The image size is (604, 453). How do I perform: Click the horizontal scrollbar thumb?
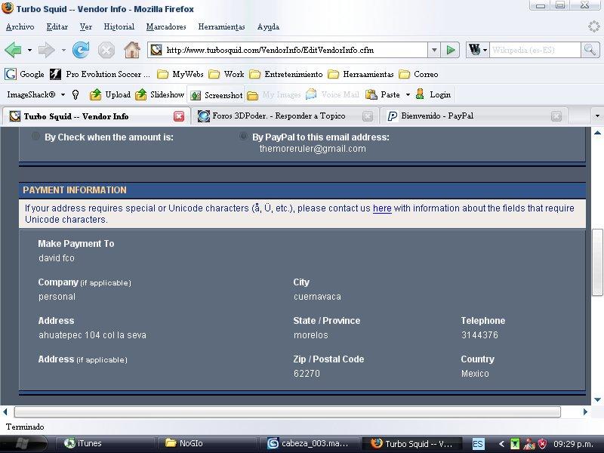tap(288, 411)
